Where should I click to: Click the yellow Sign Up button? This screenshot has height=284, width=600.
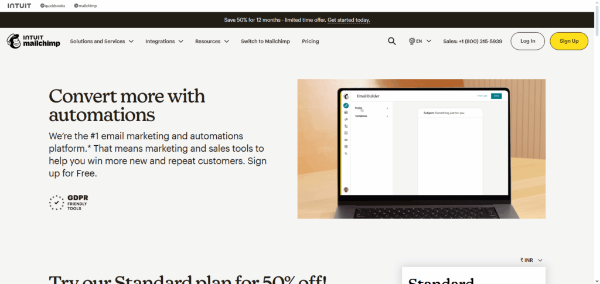pyautogui.click(x=569, y=41)
